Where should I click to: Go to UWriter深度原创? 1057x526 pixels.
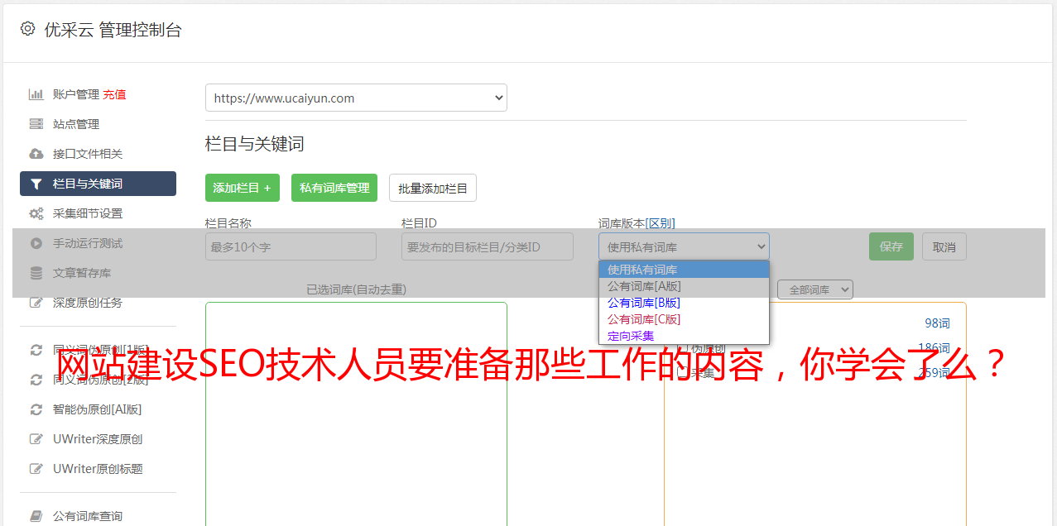tap(98, 439)
